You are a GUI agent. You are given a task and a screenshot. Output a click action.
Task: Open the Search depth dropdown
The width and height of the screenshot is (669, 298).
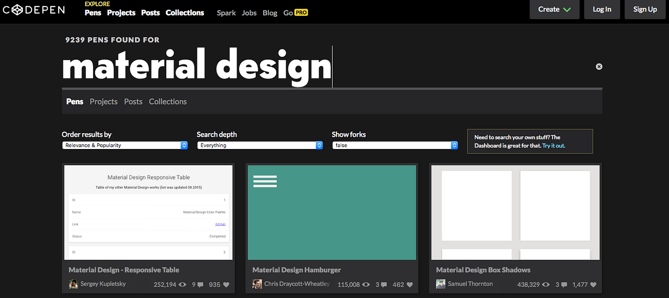click(x=260, y=145)
